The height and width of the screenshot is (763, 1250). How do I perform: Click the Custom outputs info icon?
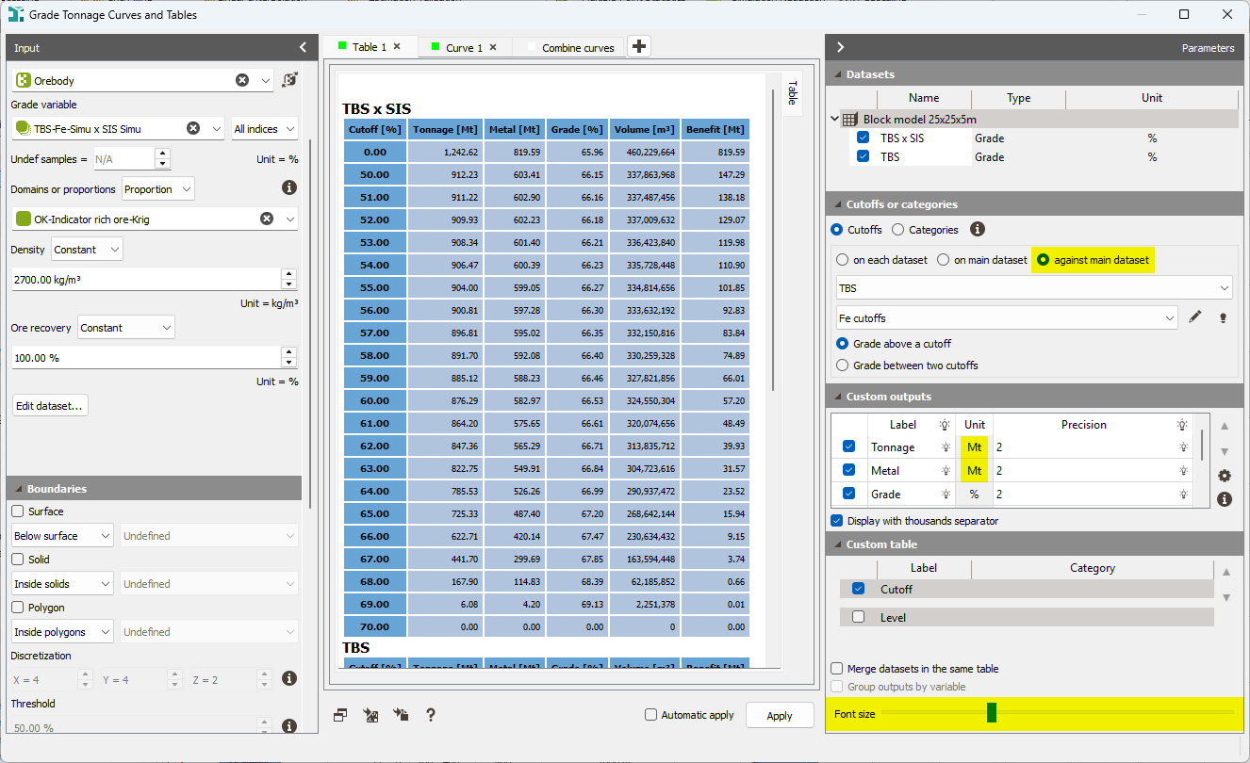1224,499
